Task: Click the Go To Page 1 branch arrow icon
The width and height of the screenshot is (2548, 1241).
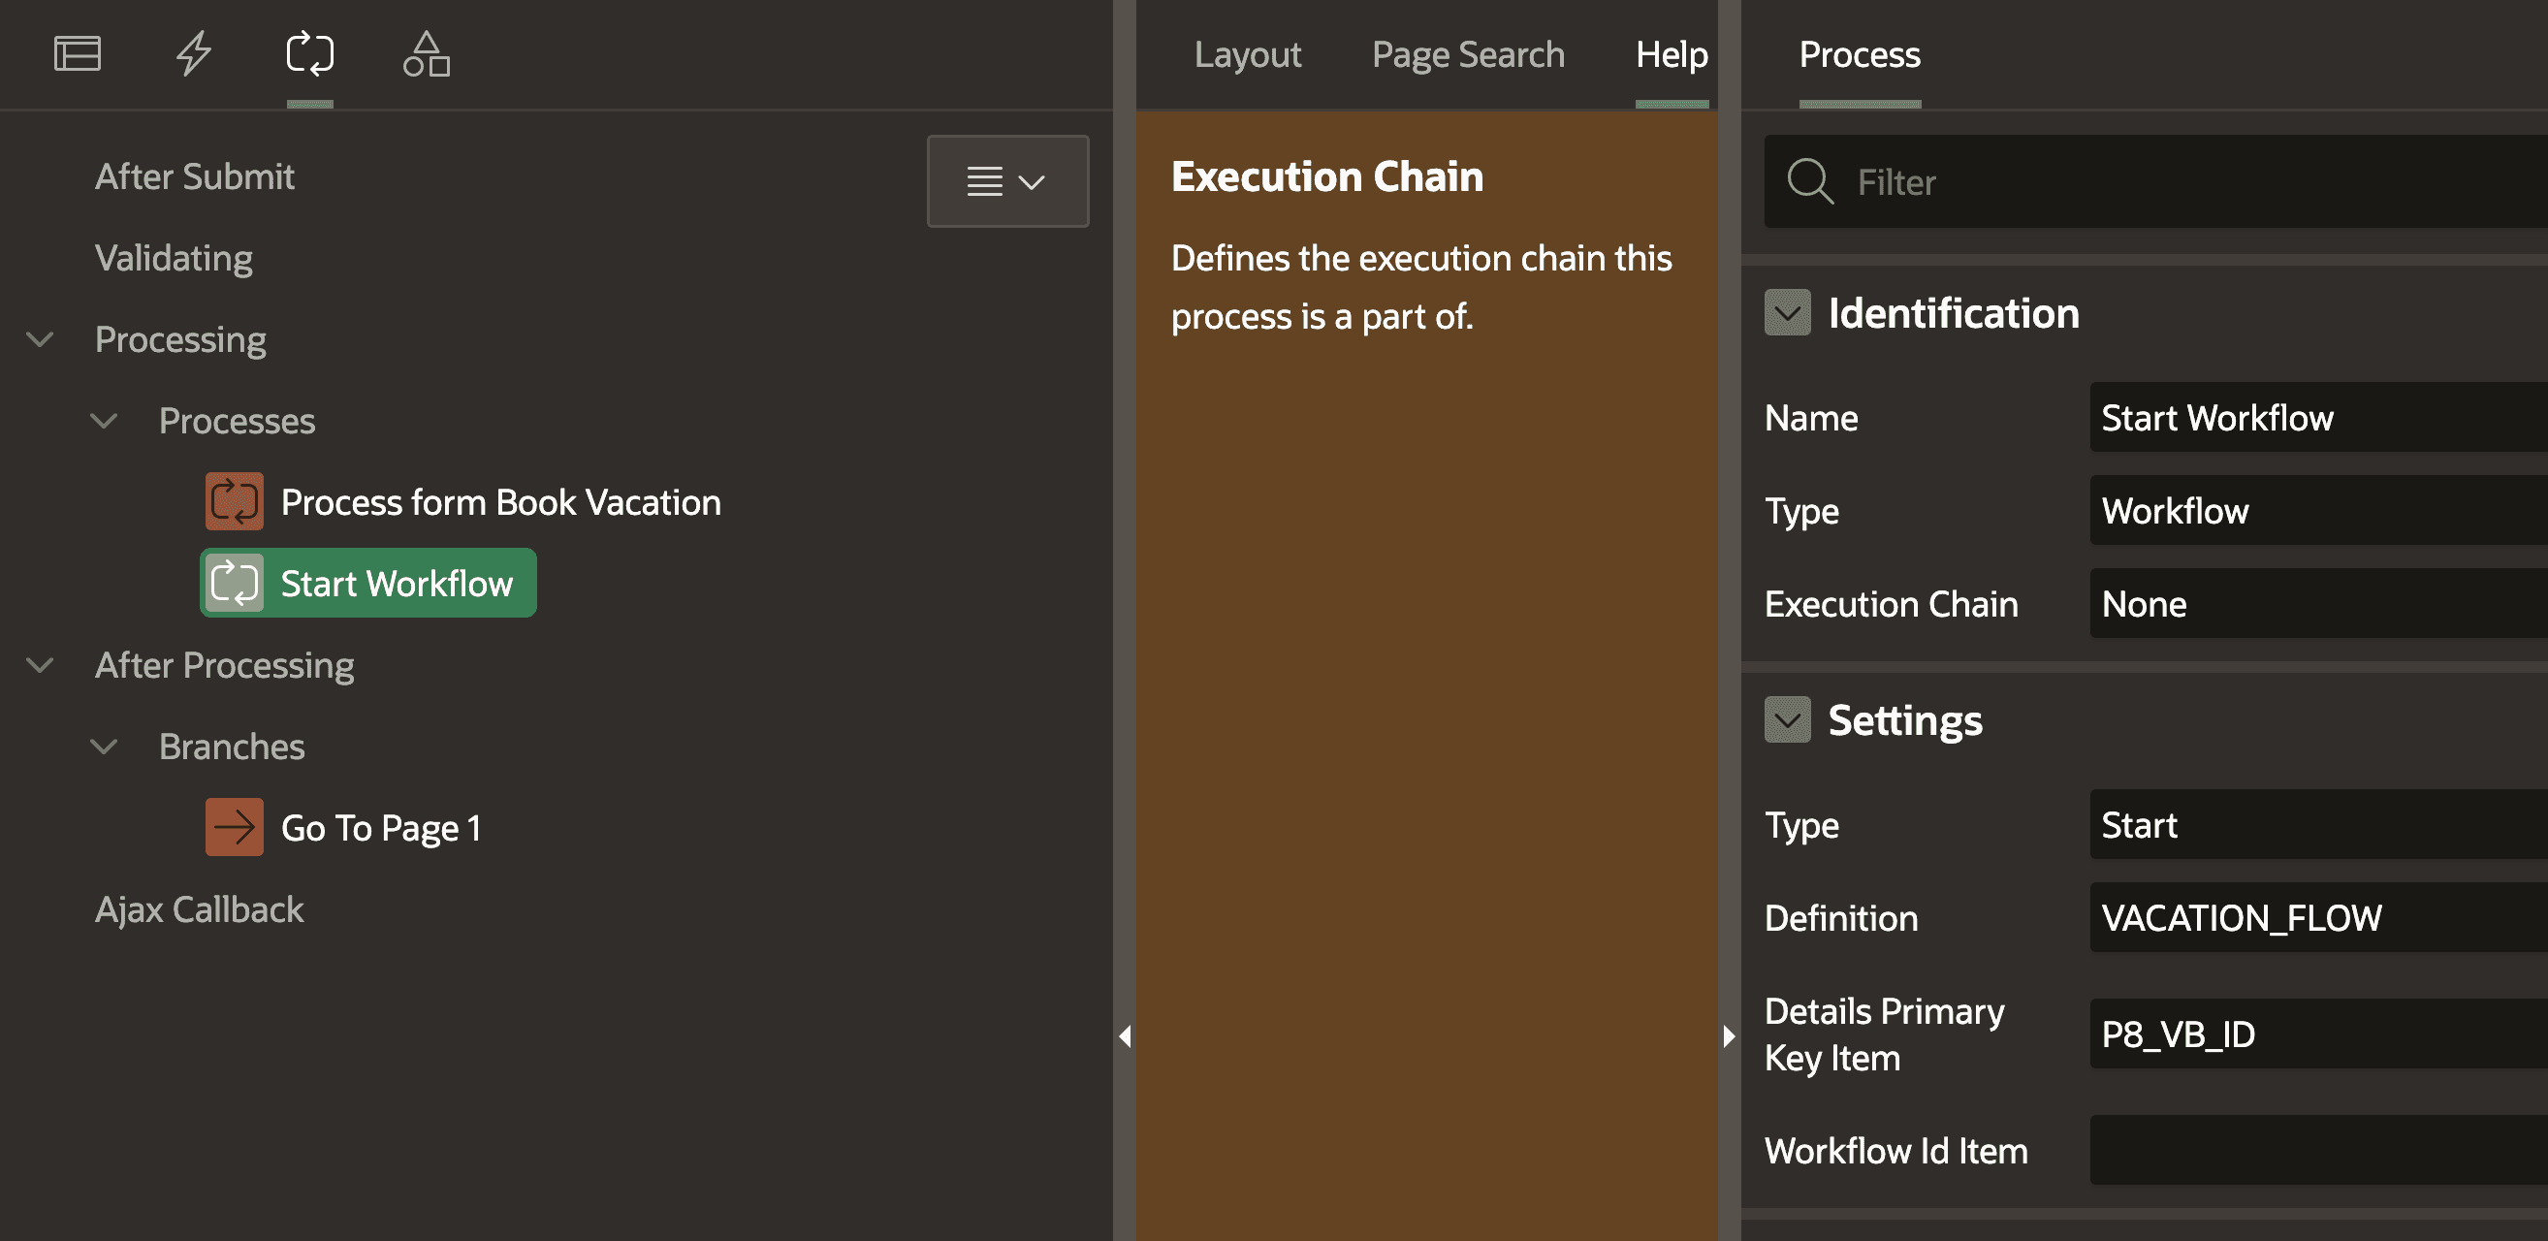Action: point(235,827)
